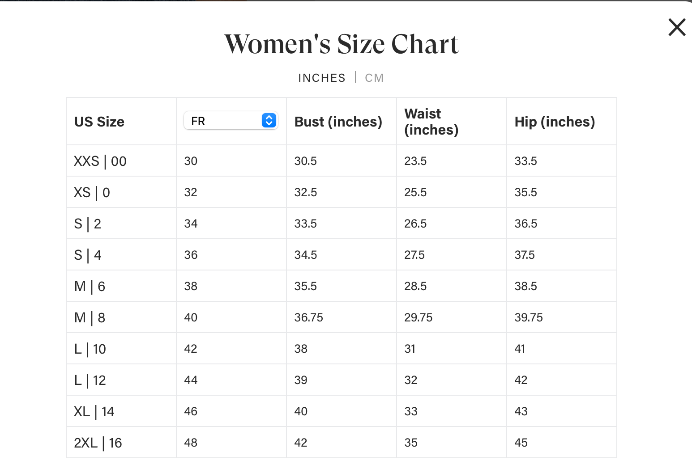The width and height of the screenshot is (692, 473).
Task: Click the 36.75 bust measurement cell
Action: tap(308, 317)
